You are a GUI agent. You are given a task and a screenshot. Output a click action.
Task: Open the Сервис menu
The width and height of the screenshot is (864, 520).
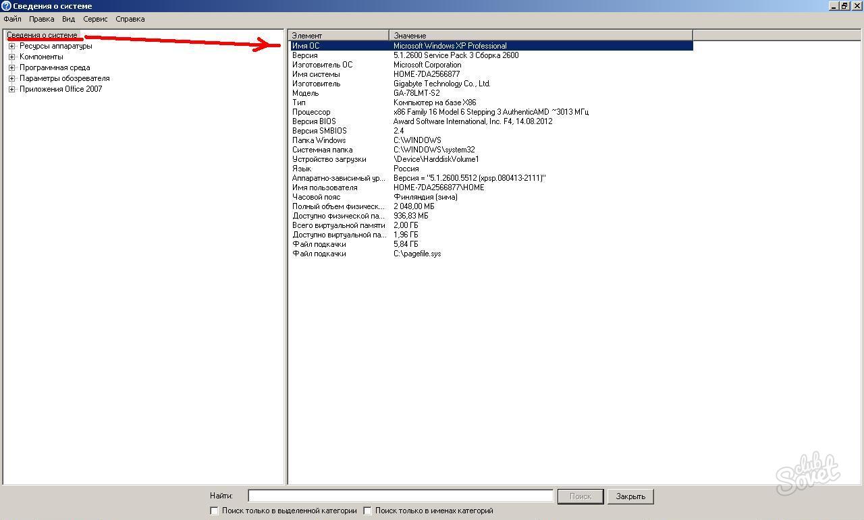(95, 19)
